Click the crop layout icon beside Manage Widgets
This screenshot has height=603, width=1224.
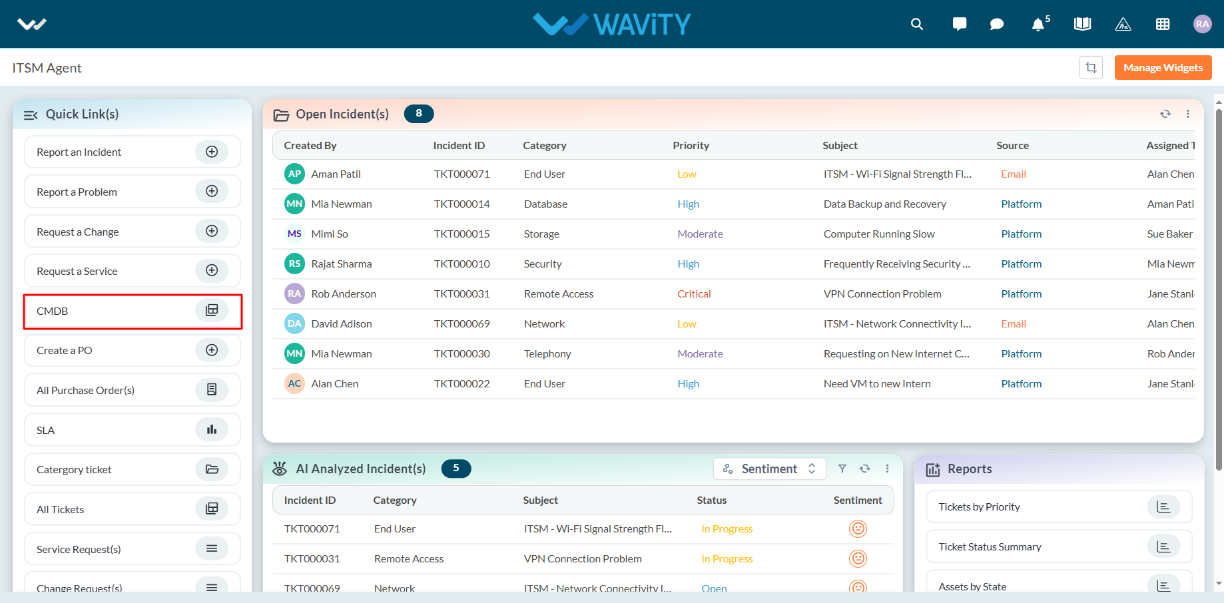coord(1091,67)
